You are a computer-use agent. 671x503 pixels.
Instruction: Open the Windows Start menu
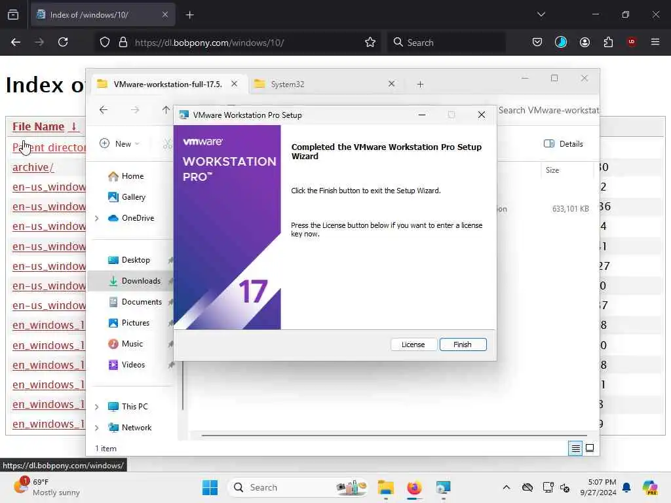click(x=210, y=487)
